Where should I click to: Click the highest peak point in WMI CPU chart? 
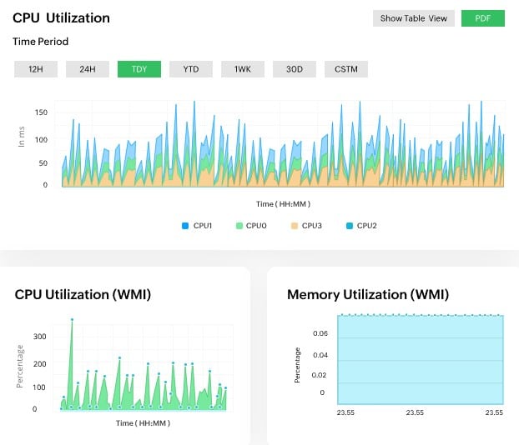72,319
